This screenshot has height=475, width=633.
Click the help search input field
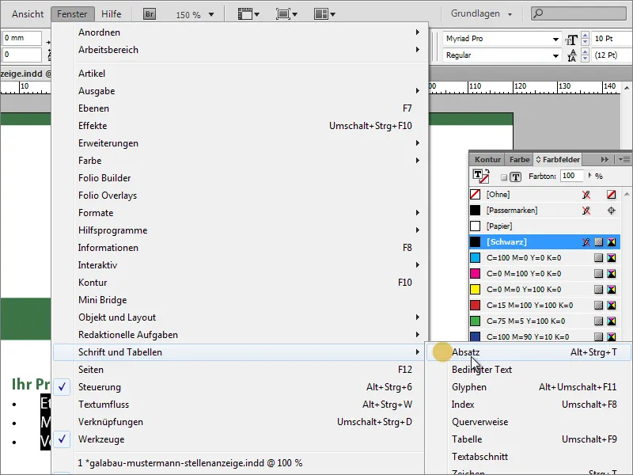tap(579, 13)
